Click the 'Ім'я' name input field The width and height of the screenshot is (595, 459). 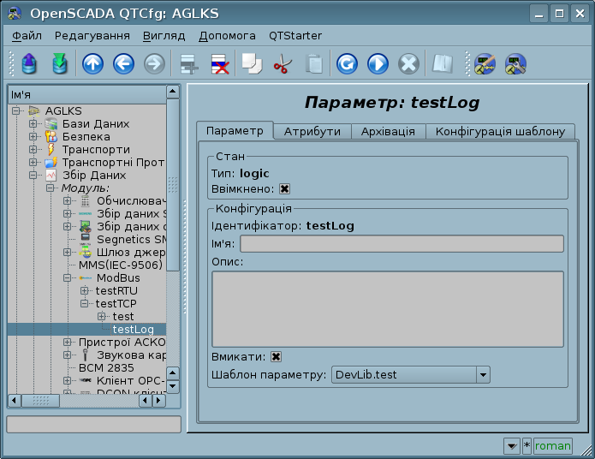tap(402, 244)
